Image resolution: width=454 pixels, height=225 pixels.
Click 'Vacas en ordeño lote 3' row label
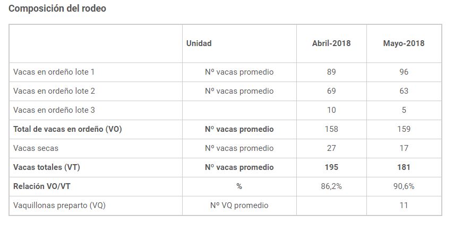[x=54, y=110]
